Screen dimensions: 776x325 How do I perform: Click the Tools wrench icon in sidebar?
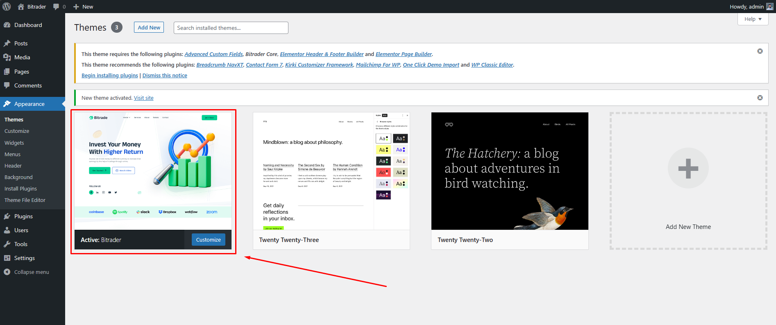7,244
